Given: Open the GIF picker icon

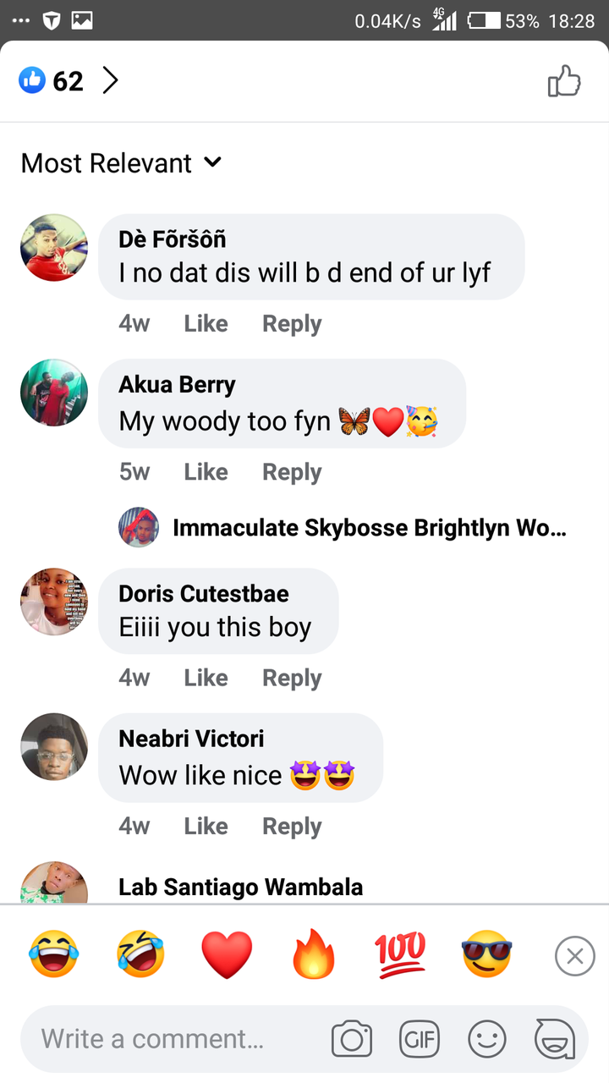Looking at the screenshot, I should pyautogui.click(x=420, y=1039).
